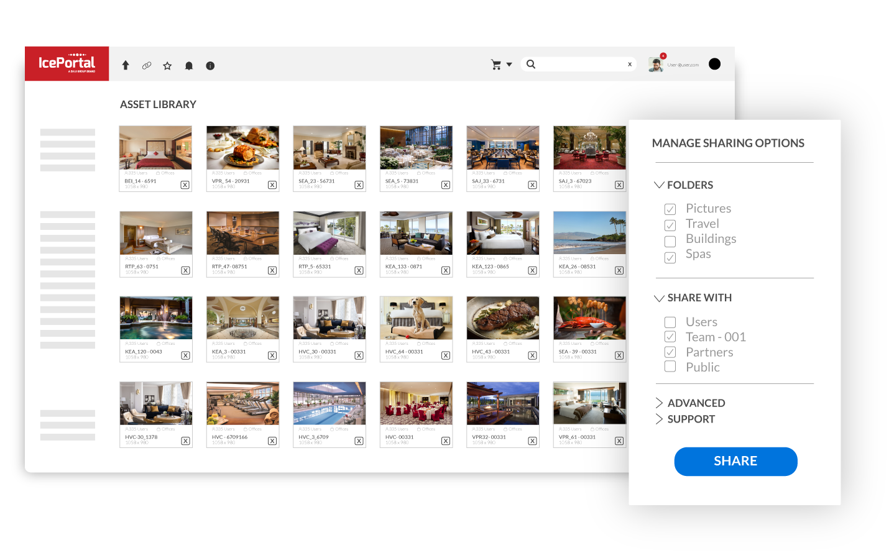This screenshot has height=553, width=889.
Task: Open the KEA_3 - 00331 lobby thumbnail
Action: click(x=242, y=318)
